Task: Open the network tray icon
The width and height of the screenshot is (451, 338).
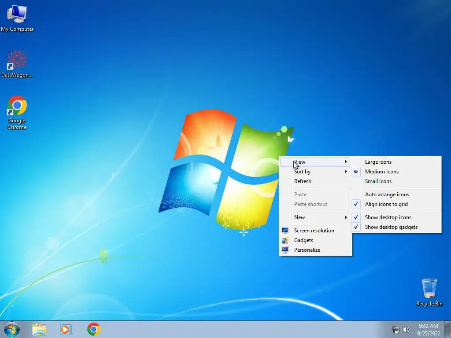Action: tap(396, 330)
